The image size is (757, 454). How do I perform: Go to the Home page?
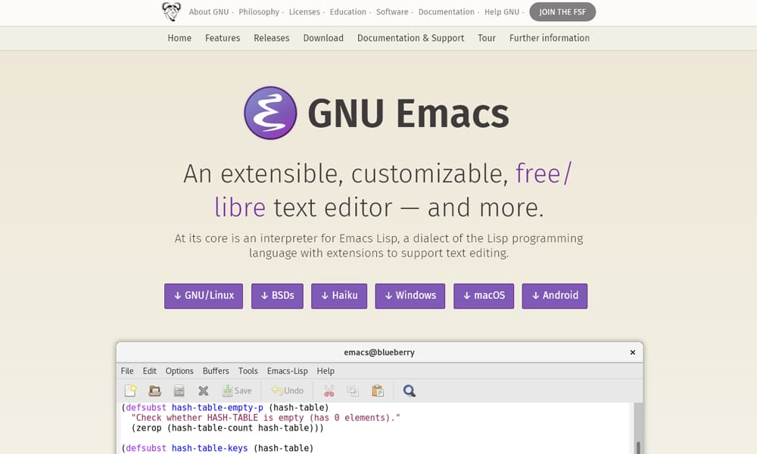179,38
